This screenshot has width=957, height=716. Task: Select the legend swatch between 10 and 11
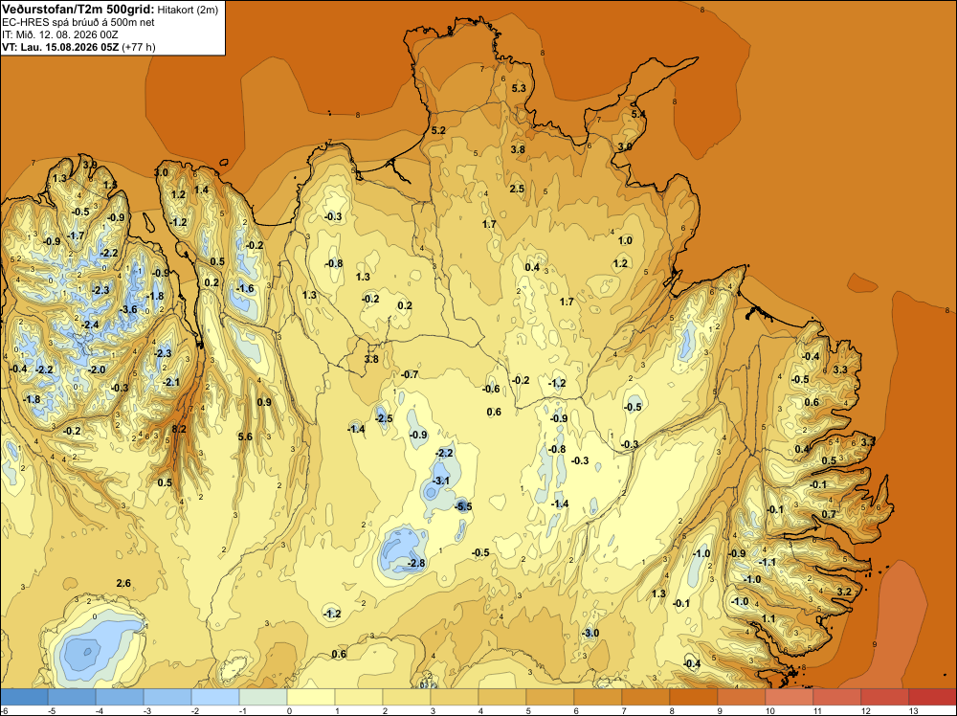[790, 697]
